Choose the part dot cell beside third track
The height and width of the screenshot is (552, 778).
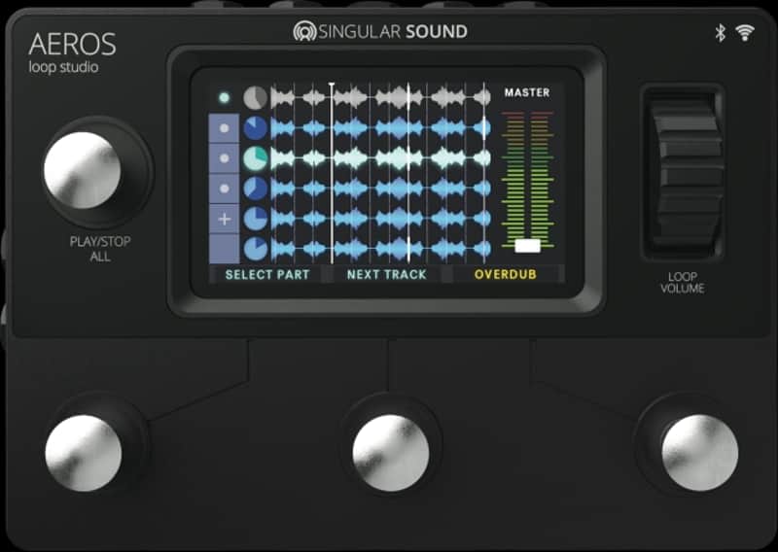coord(225,158)
